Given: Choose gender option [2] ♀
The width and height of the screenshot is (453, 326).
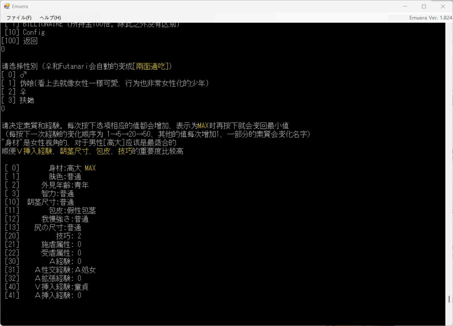Looking at the screenshot, I should (14, 92).
